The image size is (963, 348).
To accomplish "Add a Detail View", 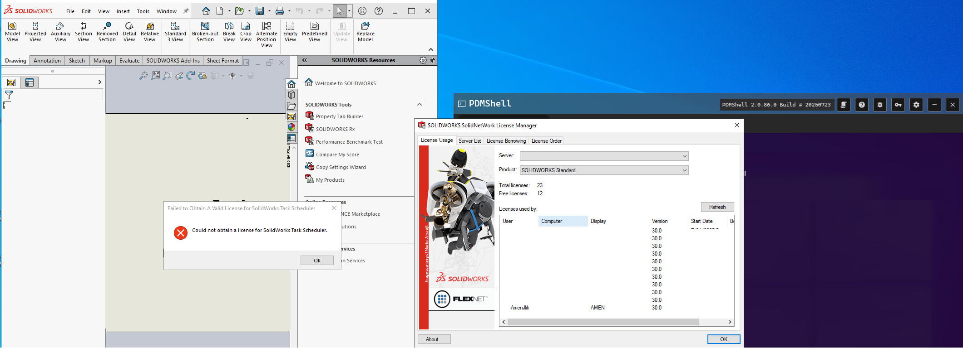I will [x=129, y=32].
